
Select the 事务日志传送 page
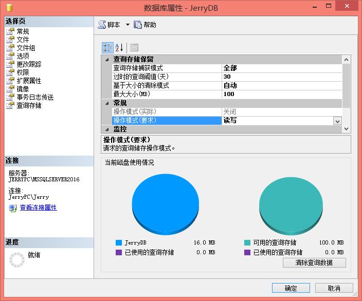pos(35,97)
